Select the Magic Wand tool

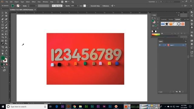pyautogui.click(x=2, y=16)
